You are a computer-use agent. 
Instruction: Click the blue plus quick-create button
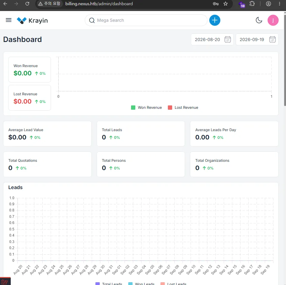[215, 20]
